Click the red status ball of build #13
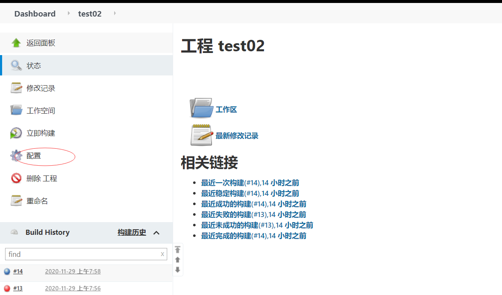Screen dimensions: 502x295 (7, 289)
